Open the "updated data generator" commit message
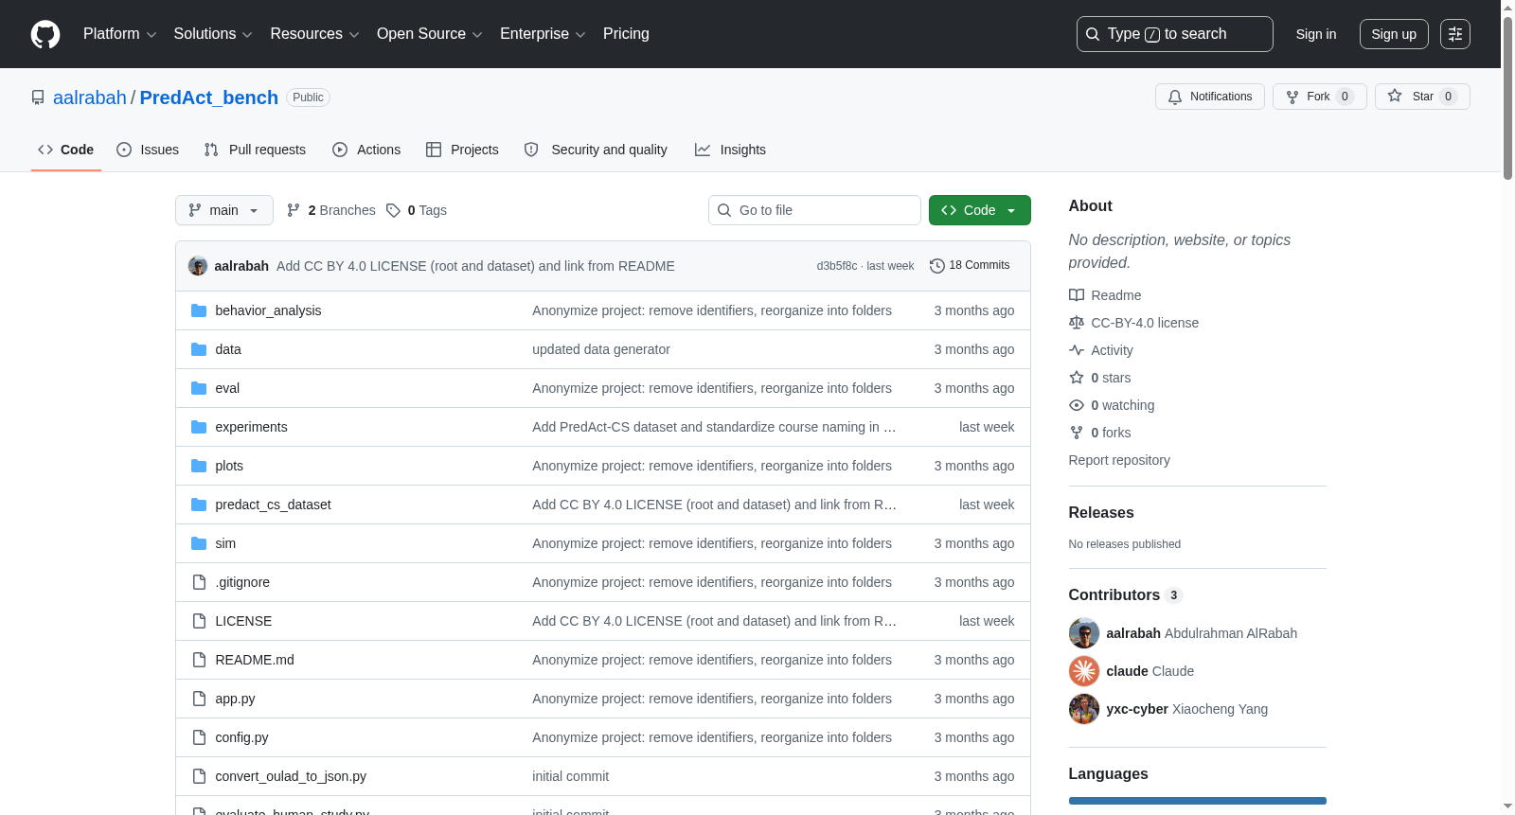This screenshot has height=815, width=1515. tap(601, 349)
